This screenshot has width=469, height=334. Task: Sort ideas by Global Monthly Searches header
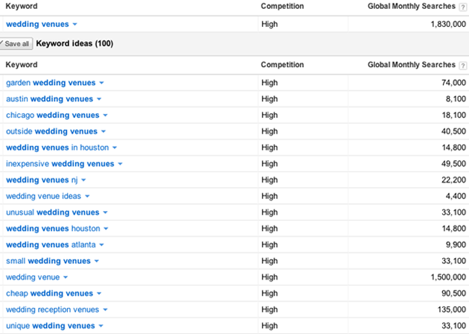(411, 65)
